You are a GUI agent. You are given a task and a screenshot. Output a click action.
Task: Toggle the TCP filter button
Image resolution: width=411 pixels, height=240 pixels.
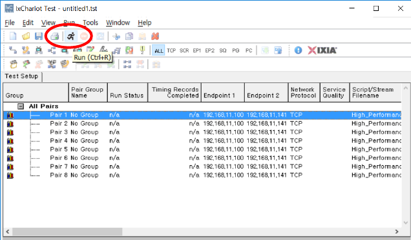[x=171, y=50]
